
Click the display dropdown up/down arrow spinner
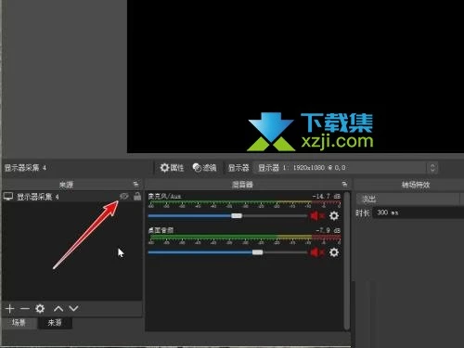pyautogui.click(x=432, y=168)
